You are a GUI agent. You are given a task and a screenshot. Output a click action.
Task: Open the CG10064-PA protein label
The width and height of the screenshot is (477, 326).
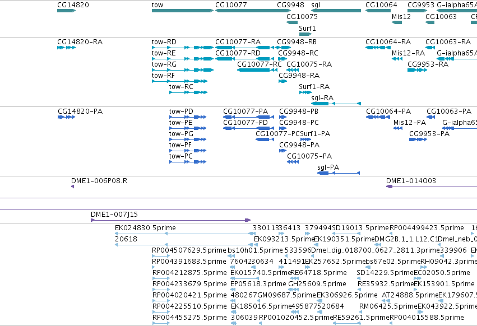coord(388,111)
